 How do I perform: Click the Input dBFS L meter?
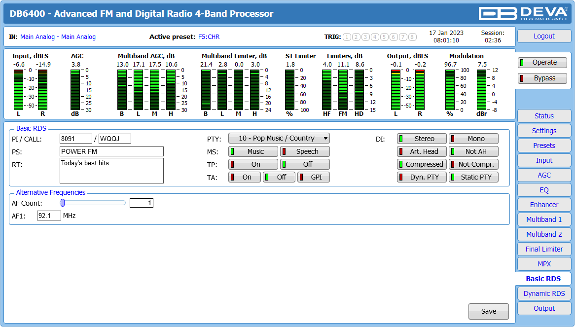tap(18, 90)
